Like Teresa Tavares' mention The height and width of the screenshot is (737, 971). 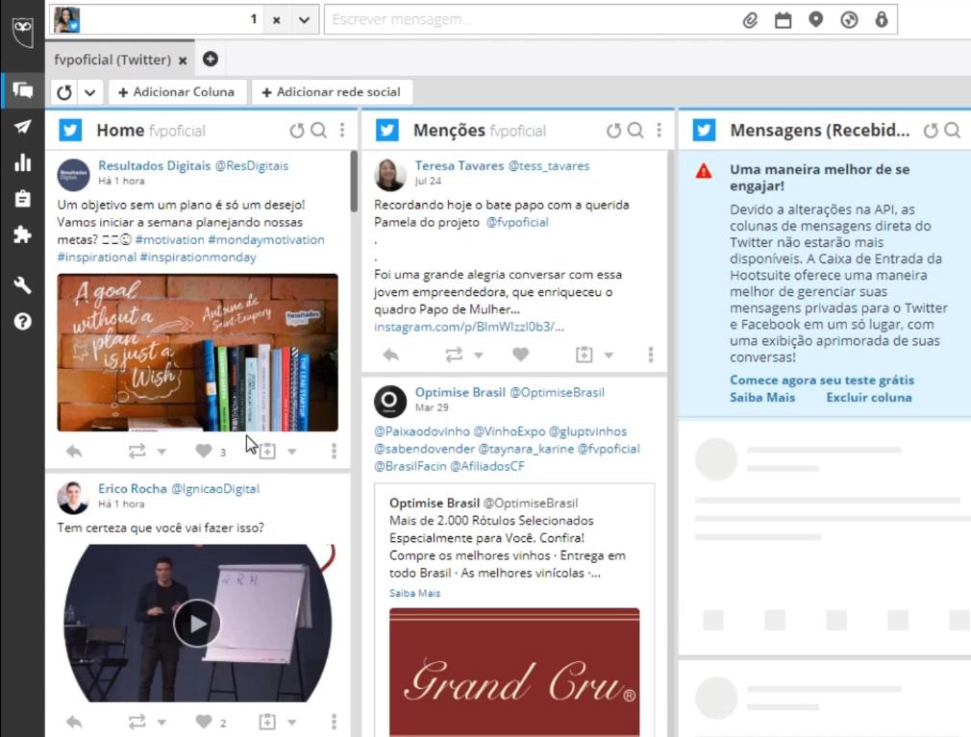[x=520, y=355]
